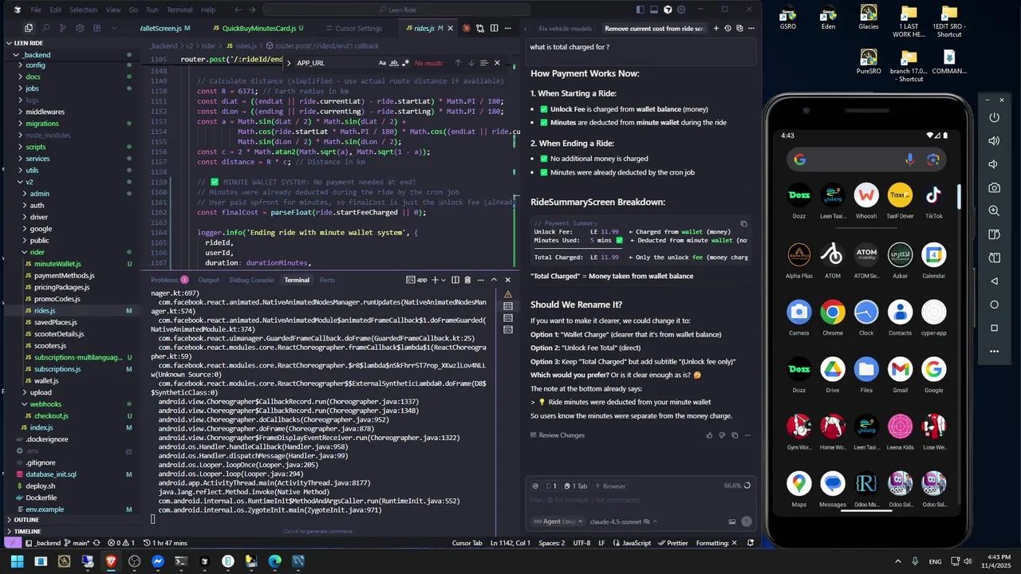1021x574 pixels.
Task: Mention context with @ button
Action: (x=536, y=486)
